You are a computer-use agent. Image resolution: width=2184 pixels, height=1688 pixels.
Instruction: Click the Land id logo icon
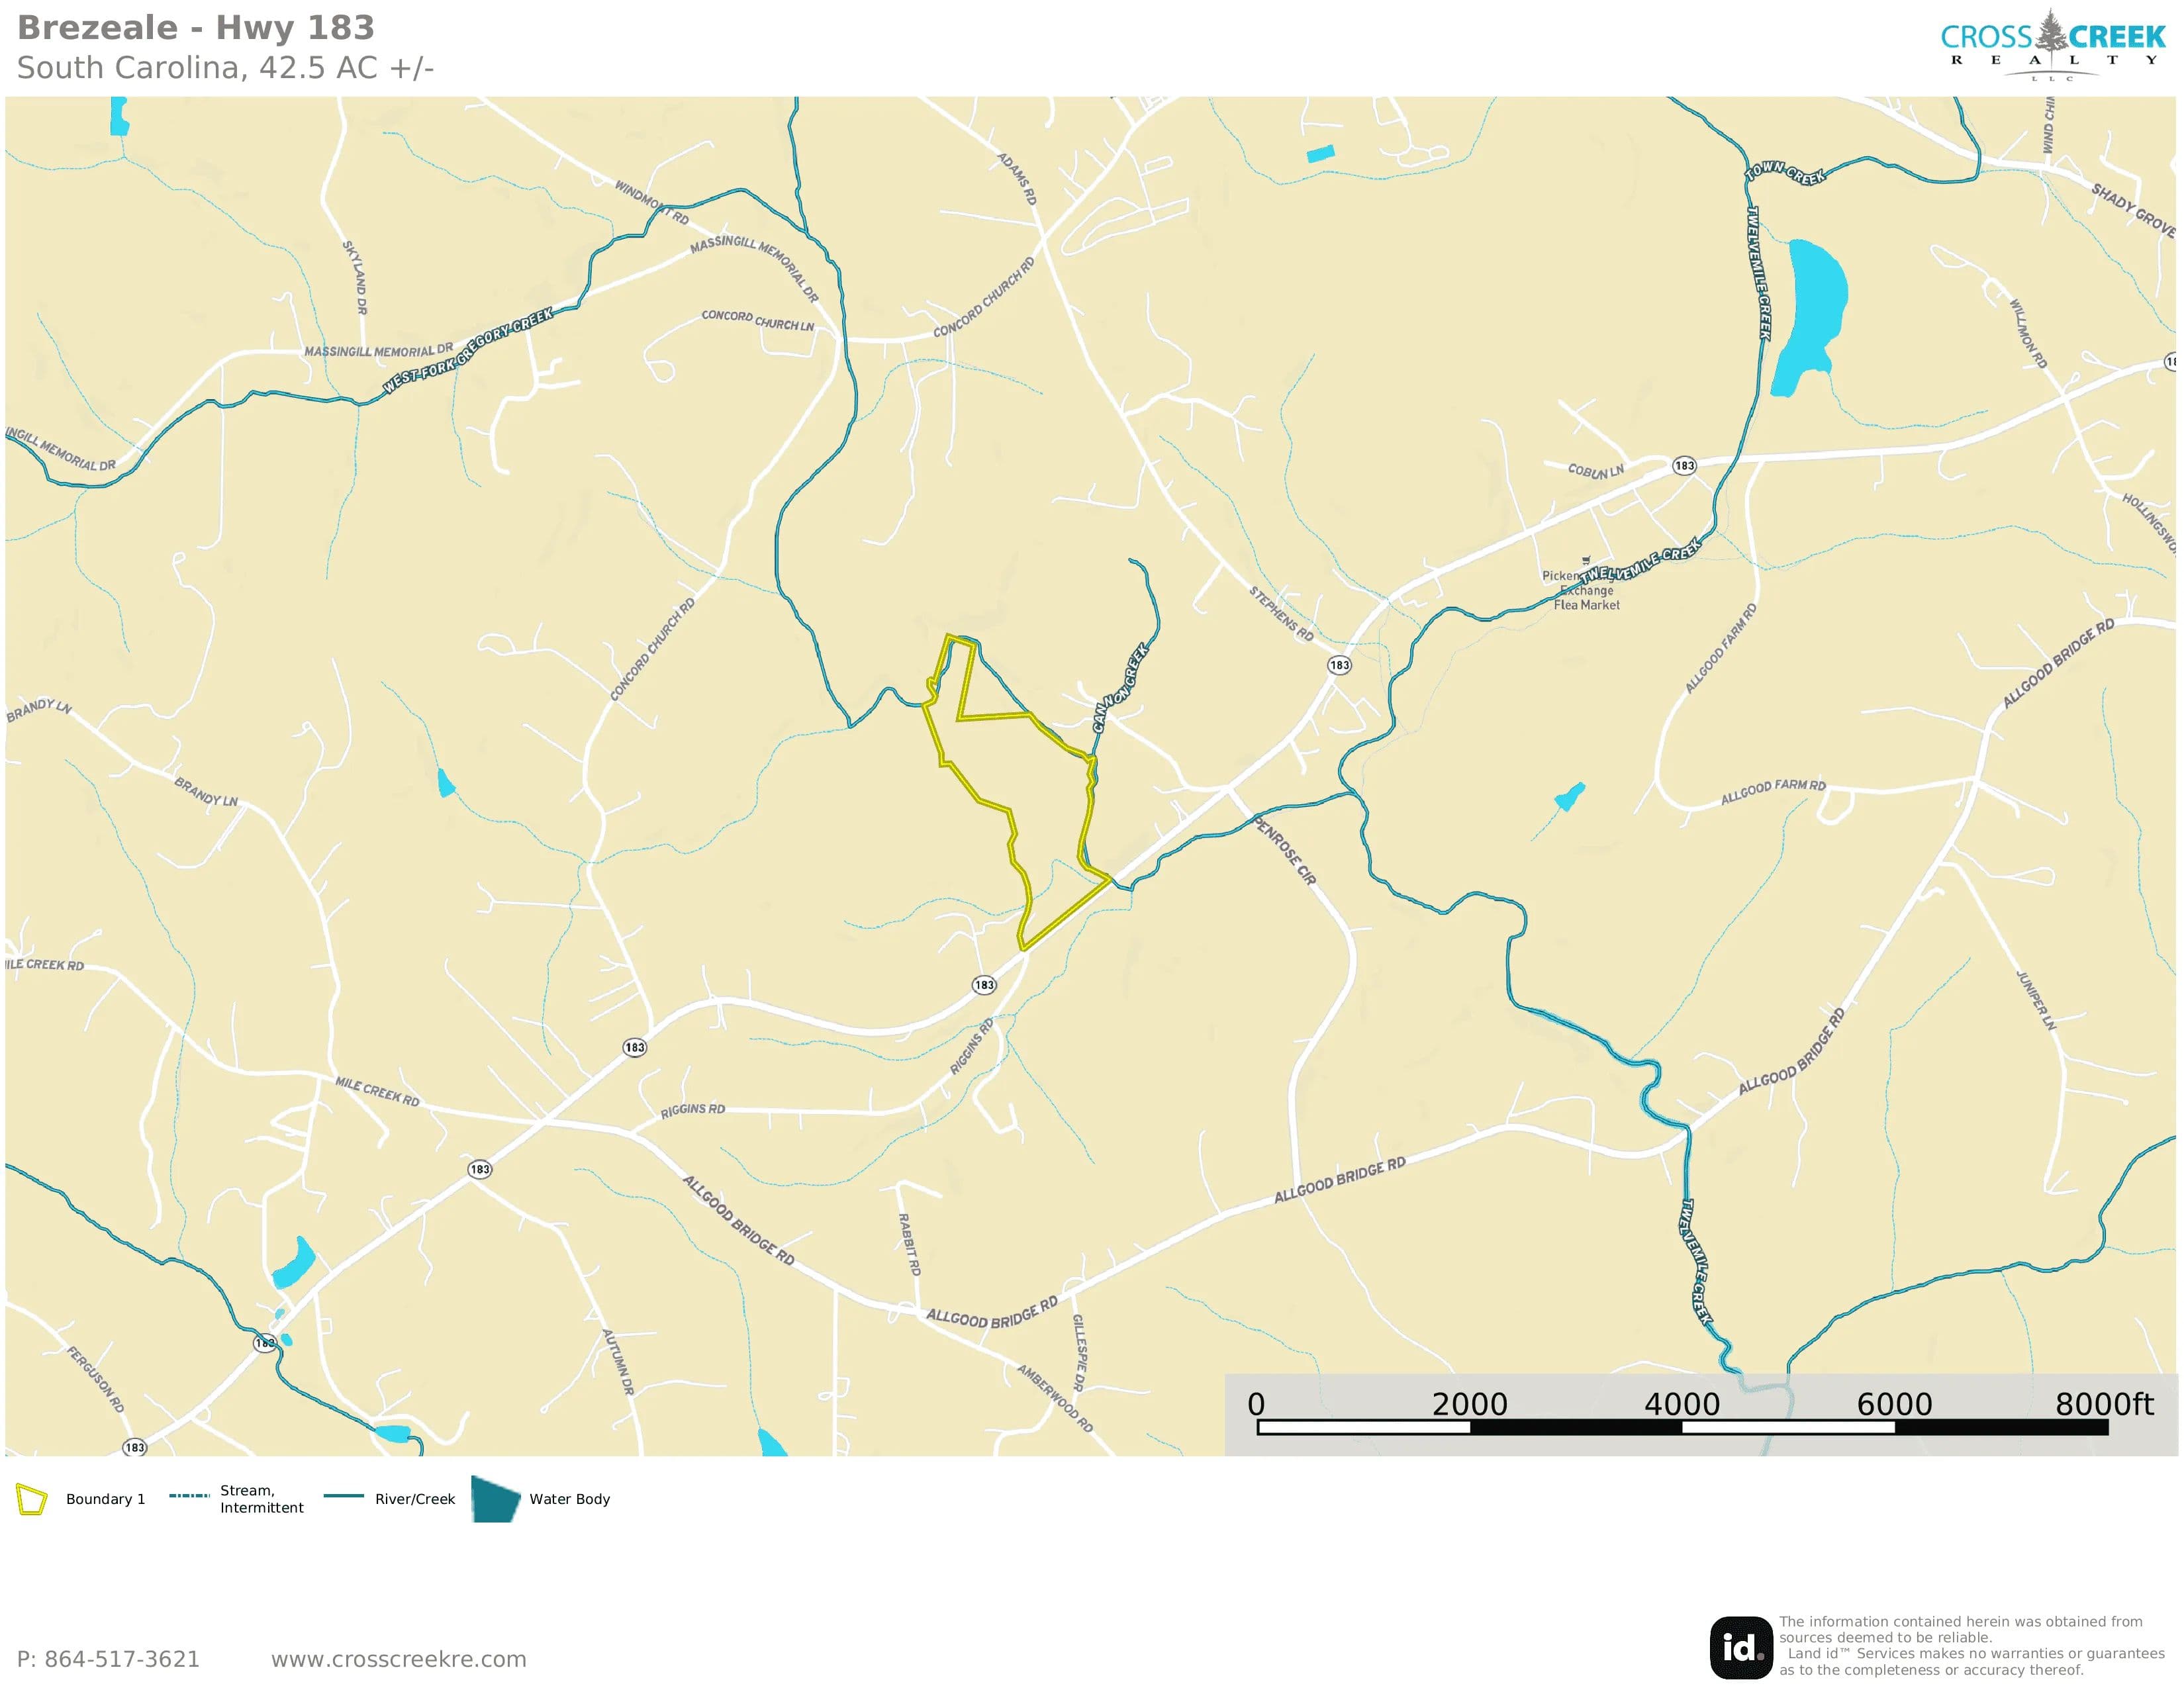click(1741, 1647)
